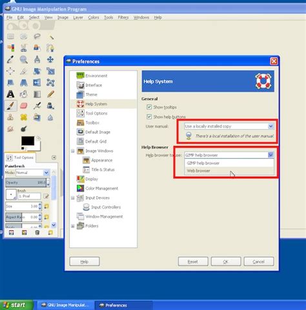
Task: Select the Pencil tool
Action: click(50, 94)
